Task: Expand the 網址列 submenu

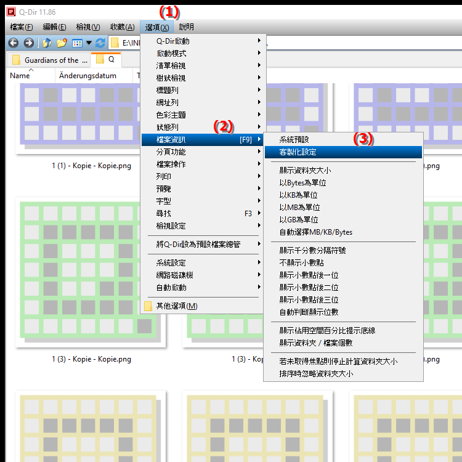Action: [x=203, y=102]
